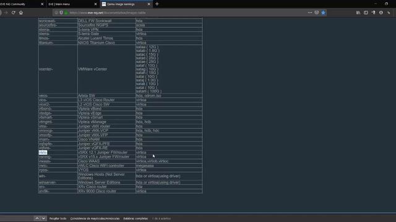
Task: Open tracking protection shield icon
Action: [61, 12]
